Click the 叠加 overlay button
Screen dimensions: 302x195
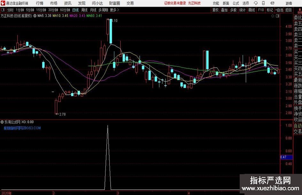pyautogui.click(x=224, y=10)
